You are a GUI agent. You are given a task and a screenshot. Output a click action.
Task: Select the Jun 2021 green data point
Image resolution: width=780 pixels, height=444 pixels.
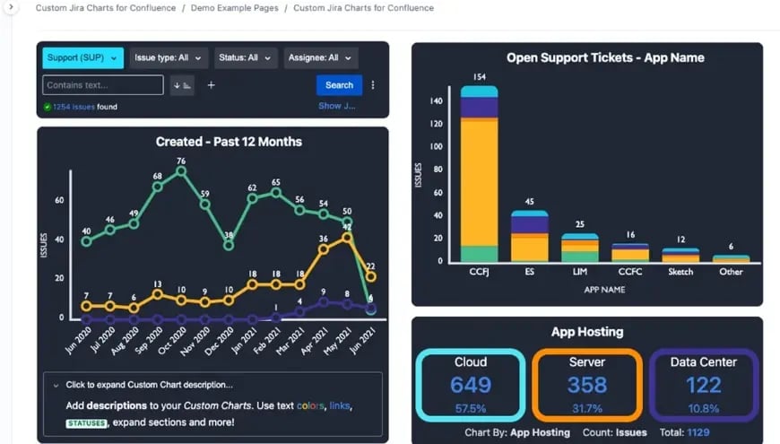(370, 309)
